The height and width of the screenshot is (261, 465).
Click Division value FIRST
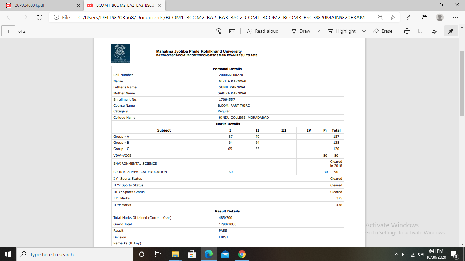[x=224, y=237]
